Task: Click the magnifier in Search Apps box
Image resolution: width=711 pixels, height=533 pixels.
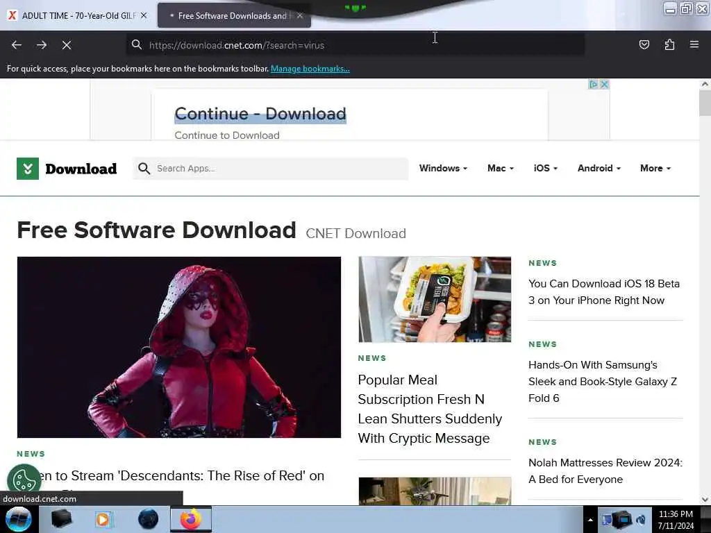Action: [144, 169]
